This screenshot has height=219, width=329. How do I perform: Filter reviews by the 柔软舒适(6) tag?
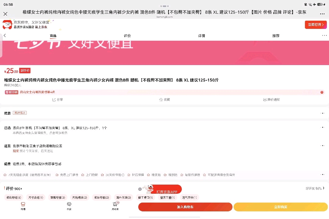tap(14, 197)
